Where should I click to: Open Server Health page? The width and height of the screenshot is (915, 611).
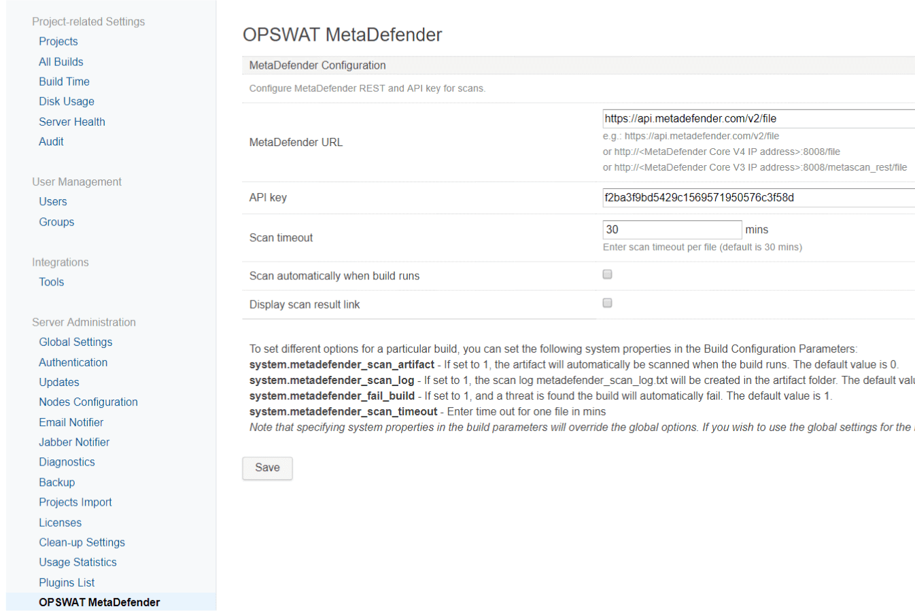72,121
